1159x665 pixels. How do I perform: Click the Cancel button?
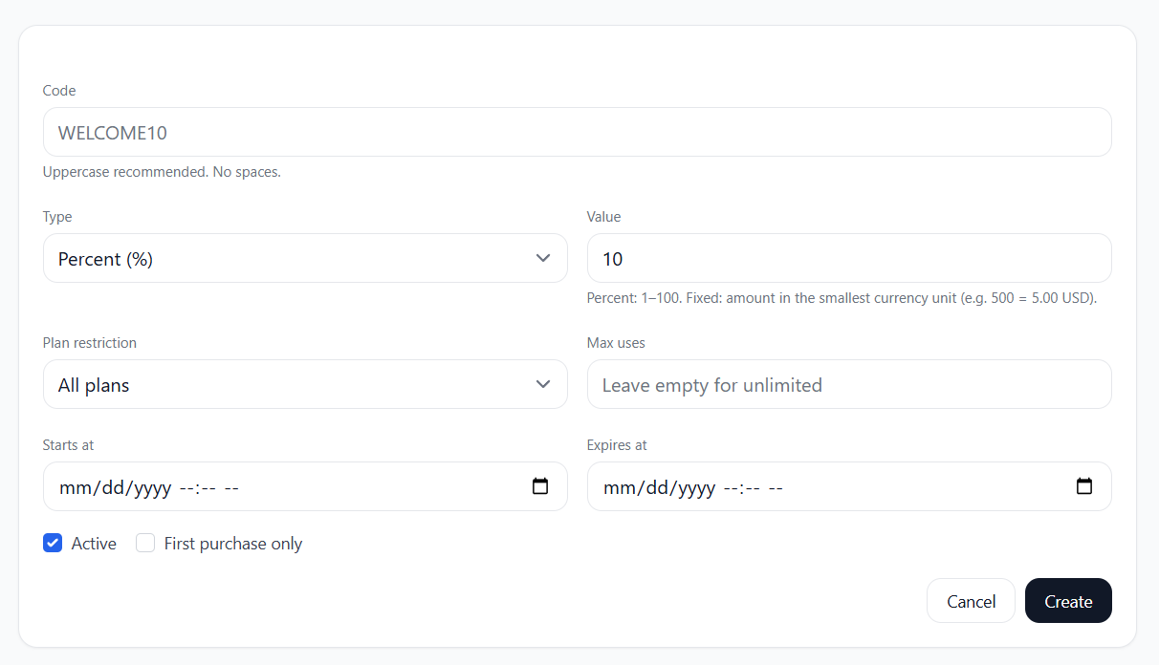pos(971,601)
